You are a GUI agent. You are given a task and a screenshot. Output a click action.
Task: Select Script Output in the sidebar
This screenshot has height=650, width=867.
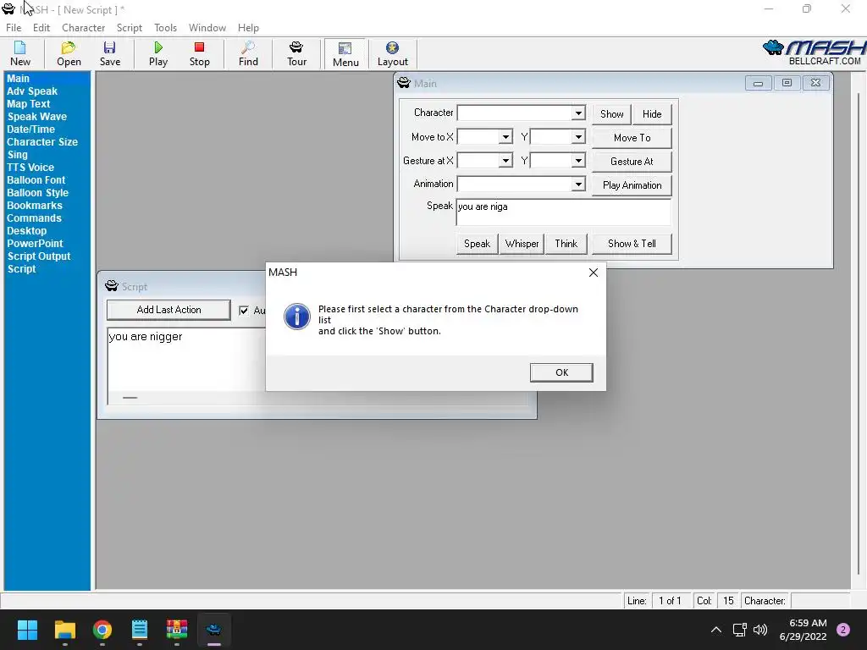click(39, 256)
